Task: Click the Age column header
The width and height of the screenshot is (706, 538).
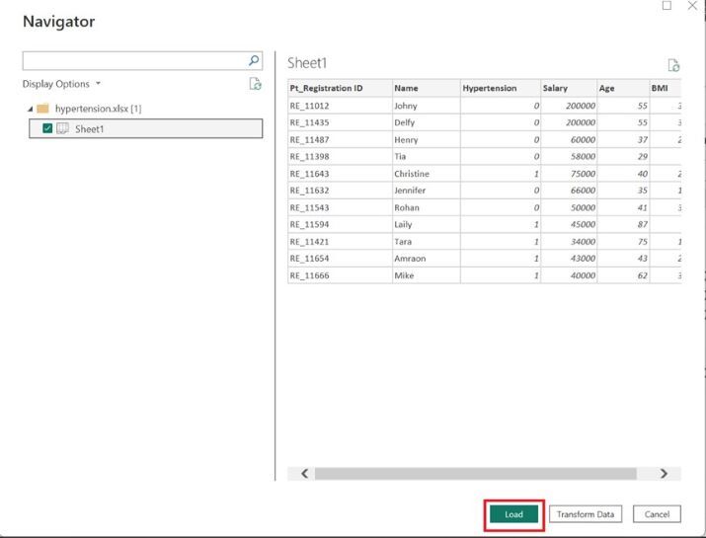Action: click(624, 88)
